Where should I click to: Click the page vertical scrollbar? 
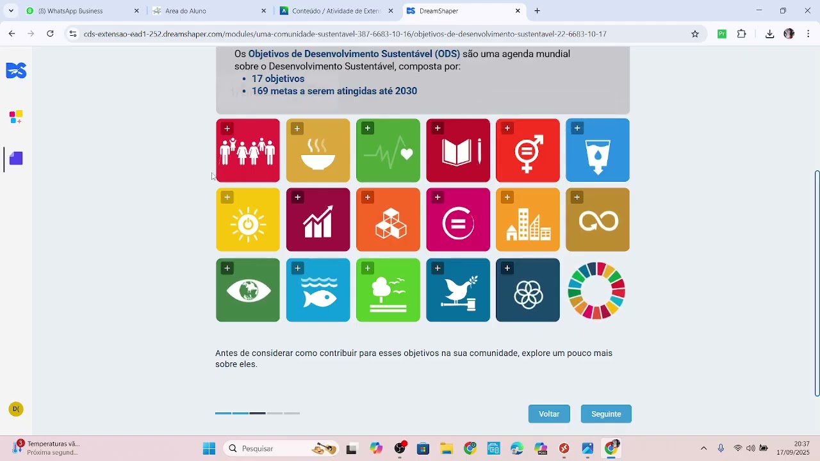tap(817, 283)
